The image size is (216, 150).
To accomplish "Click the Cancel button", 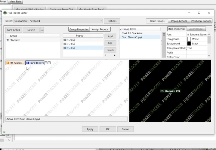I will 125,129.
